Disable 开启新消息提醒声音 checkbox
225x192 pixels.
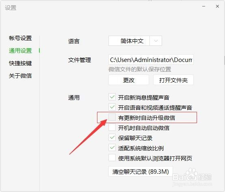click(x=112, y=97)
